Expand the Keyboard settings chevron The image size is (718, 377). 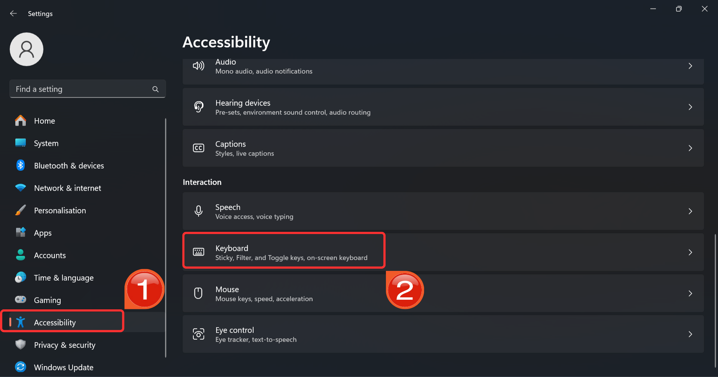click(x=690, y=253)
